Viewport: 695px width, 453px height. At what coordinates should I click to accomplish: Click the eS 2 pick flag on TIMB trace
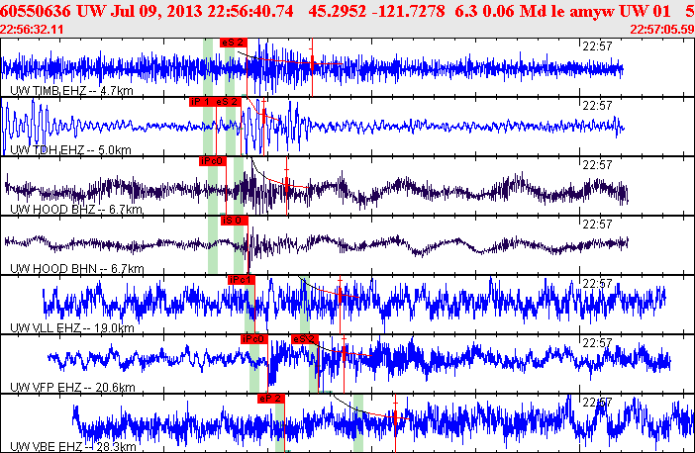coord(233,43)
